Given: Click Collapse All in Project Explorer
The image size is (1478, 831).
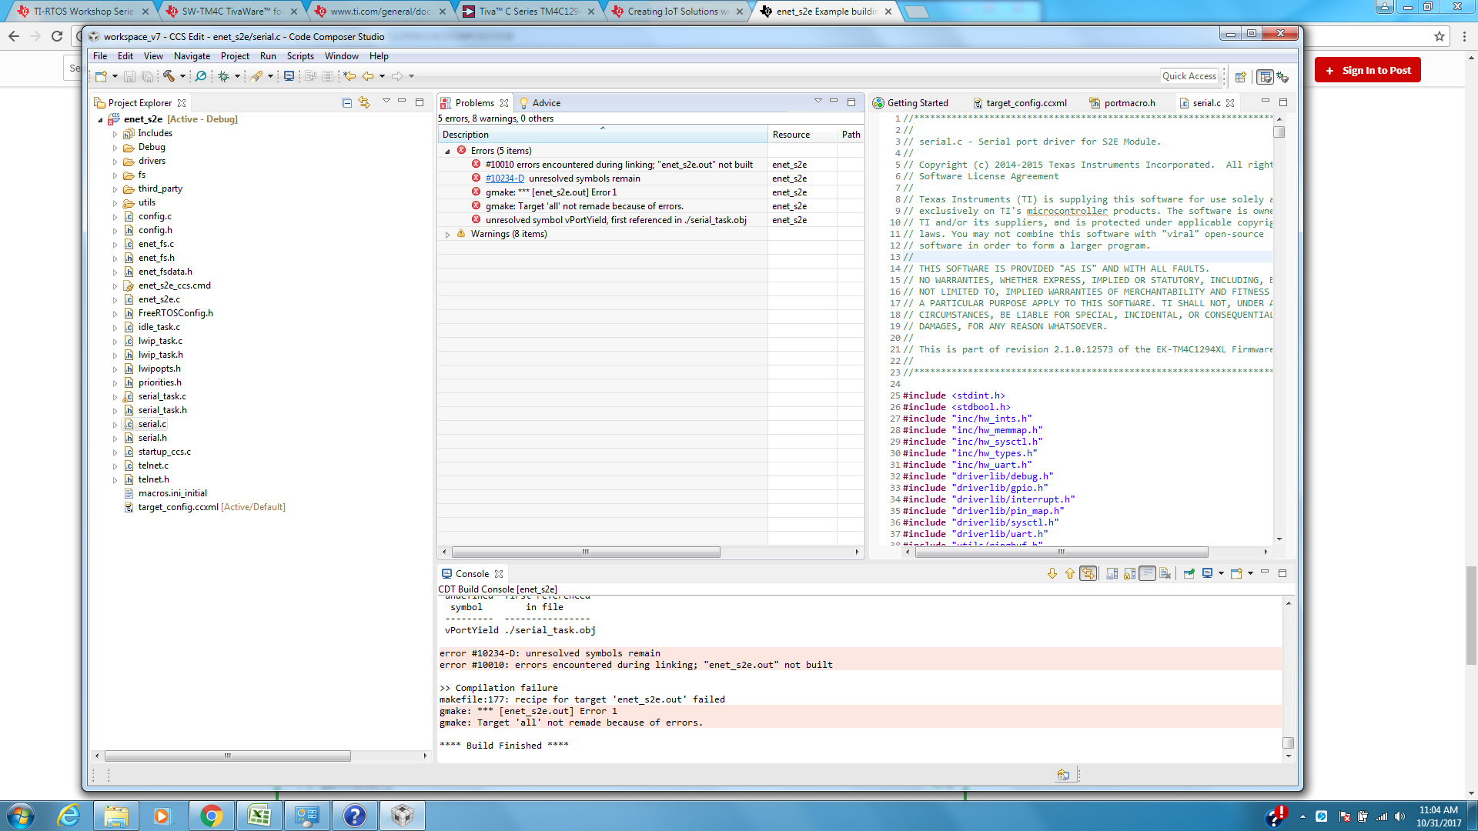Looking at the screenshot, I should tap(346, 102).
